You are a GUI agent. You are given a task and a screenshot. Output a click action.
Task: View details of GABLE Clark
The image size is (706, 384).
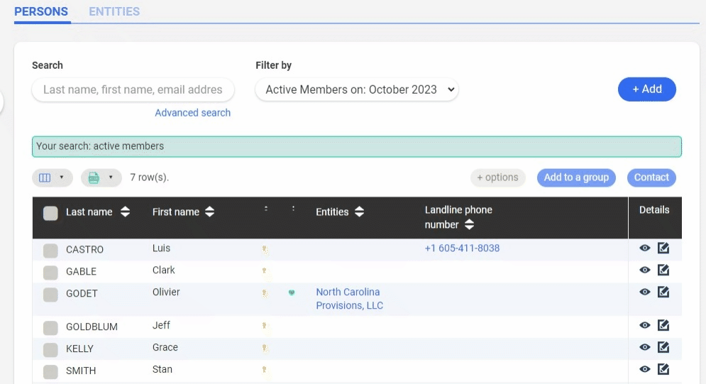pos(645,270)
